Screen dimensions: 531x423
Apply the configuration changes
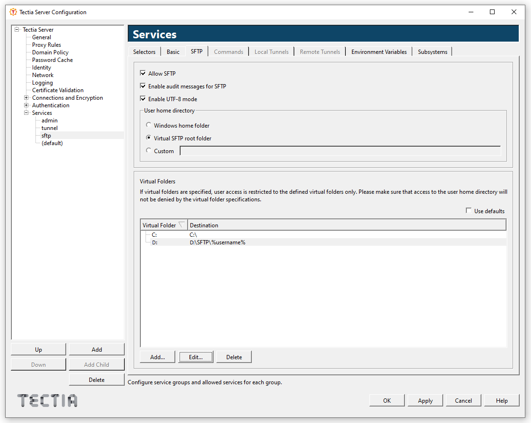[x=425, y=400]
